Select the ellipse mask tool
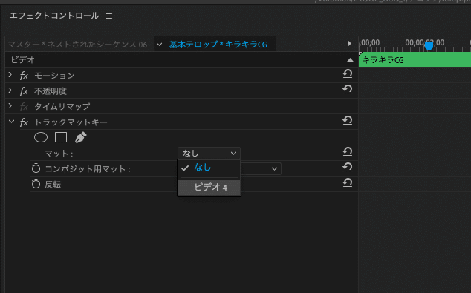The width and height of the screenshot is (471, 293). point(41,138)
